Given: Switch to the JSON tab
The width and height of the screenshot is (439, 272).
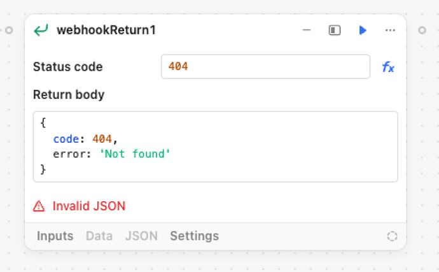Looking at the screenshot, I should point(141,236).
